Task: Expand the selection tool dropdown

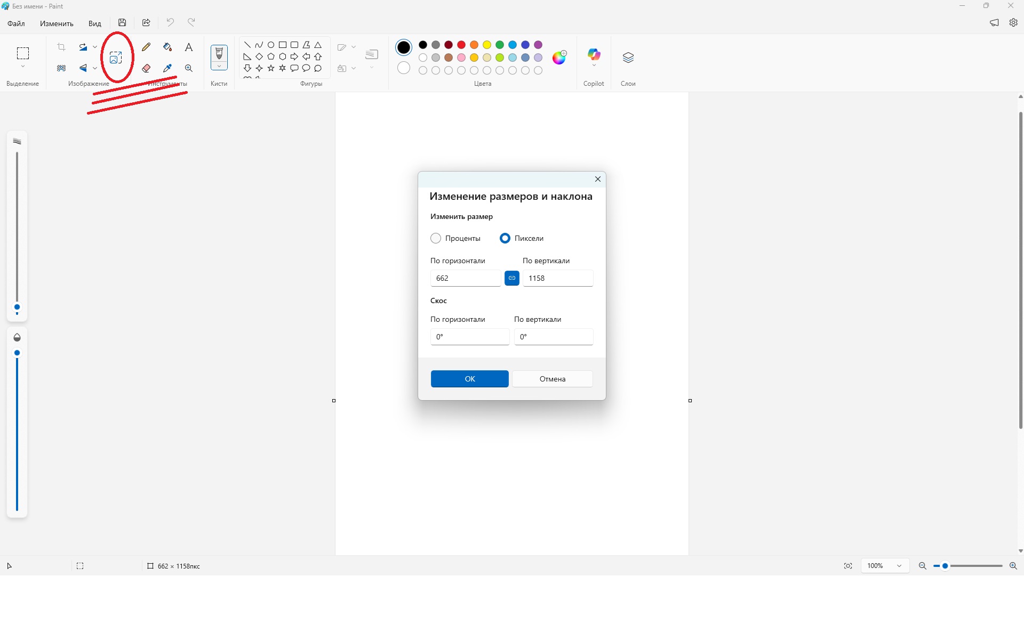Action: [x=22, y=67]
